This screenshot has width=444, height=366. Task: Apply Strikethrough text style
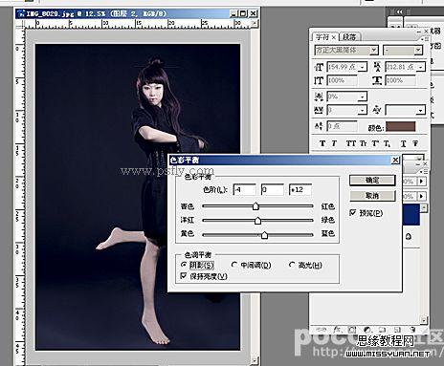(x=415, y=143)
